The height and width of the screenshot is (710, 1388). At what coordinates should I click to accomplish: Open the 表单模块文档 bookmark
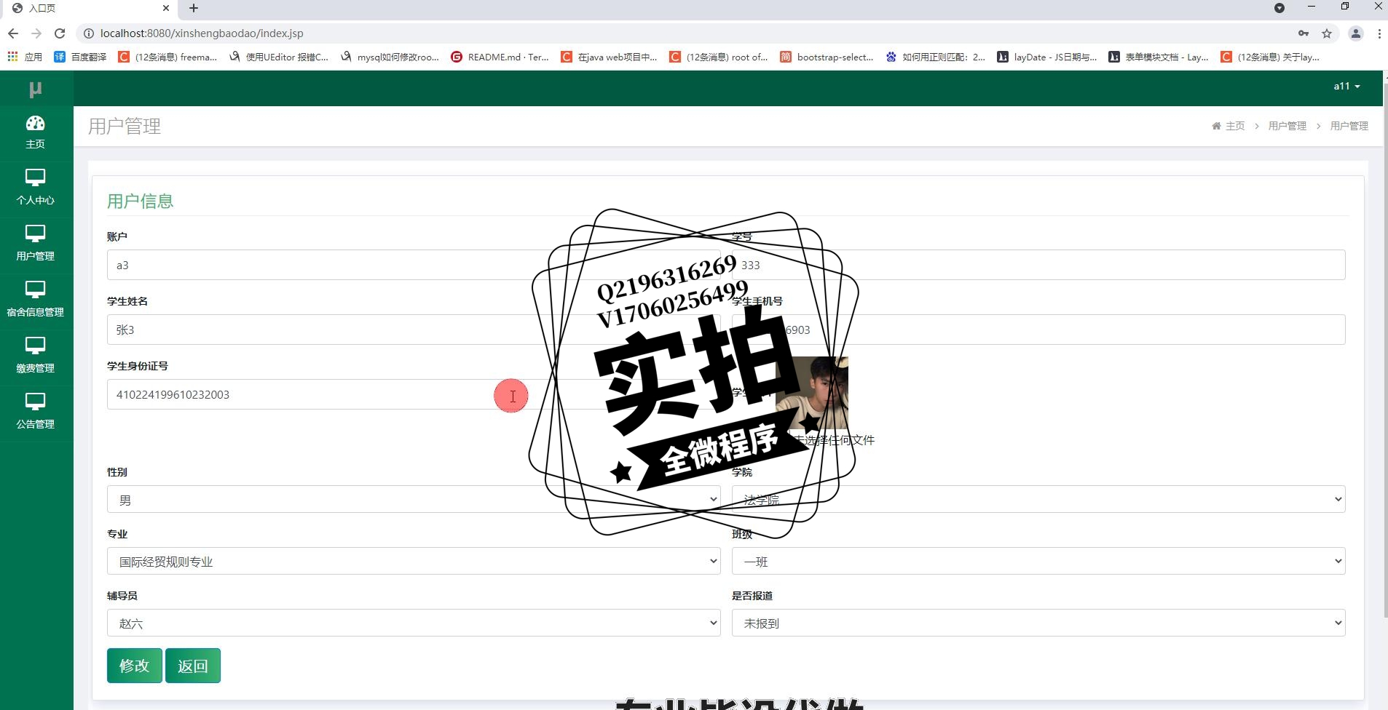pos(1159,57)
